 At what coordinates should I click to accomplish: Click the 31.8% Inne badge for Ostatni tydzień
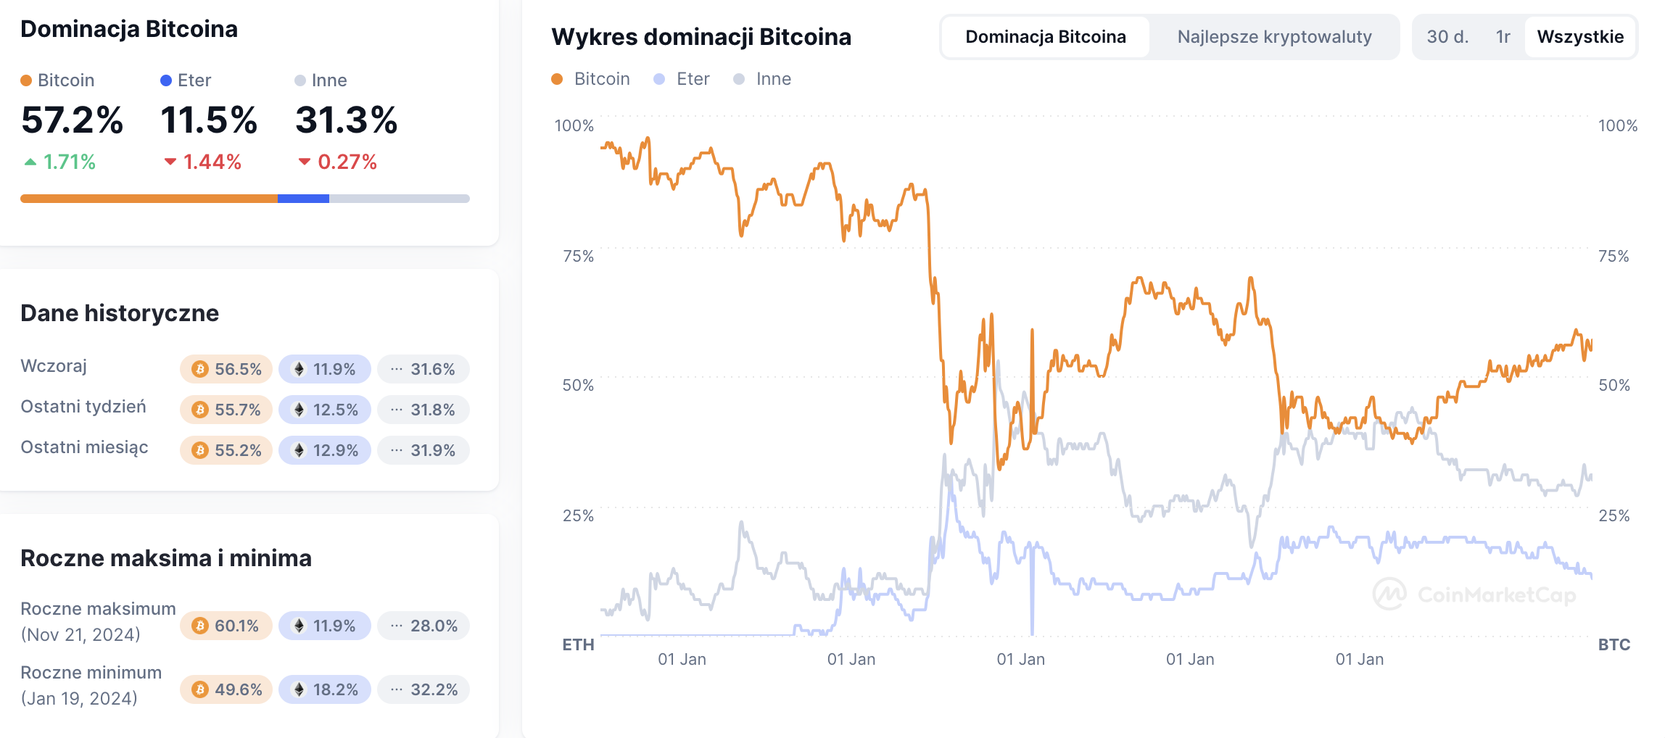coord(424,410)
